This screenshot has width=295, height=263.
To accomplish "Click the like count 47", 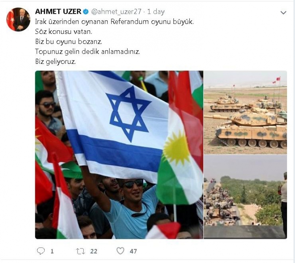I will click(133, 251).
